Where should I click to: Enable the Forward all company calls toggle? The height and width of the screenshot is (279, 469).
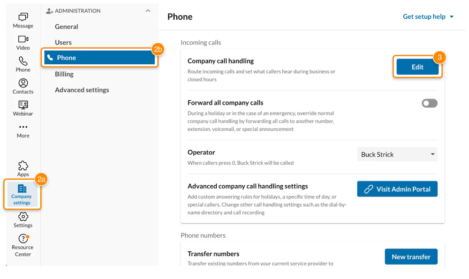point(430,103)
